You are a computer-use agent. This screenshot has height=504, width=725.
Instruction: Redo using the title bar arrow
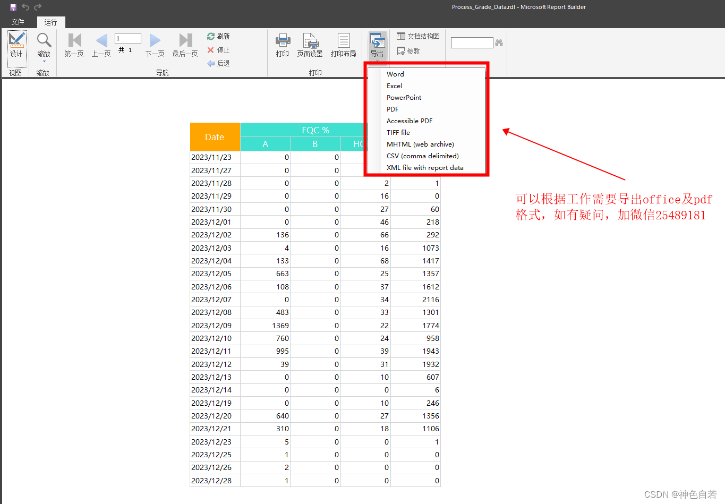tap(38, 7)
